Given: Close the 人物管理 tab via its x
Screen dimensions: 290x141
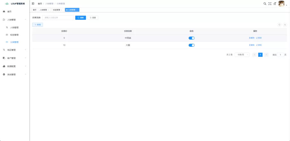Looking at the screenshot, I should click(x=48, y=10).
